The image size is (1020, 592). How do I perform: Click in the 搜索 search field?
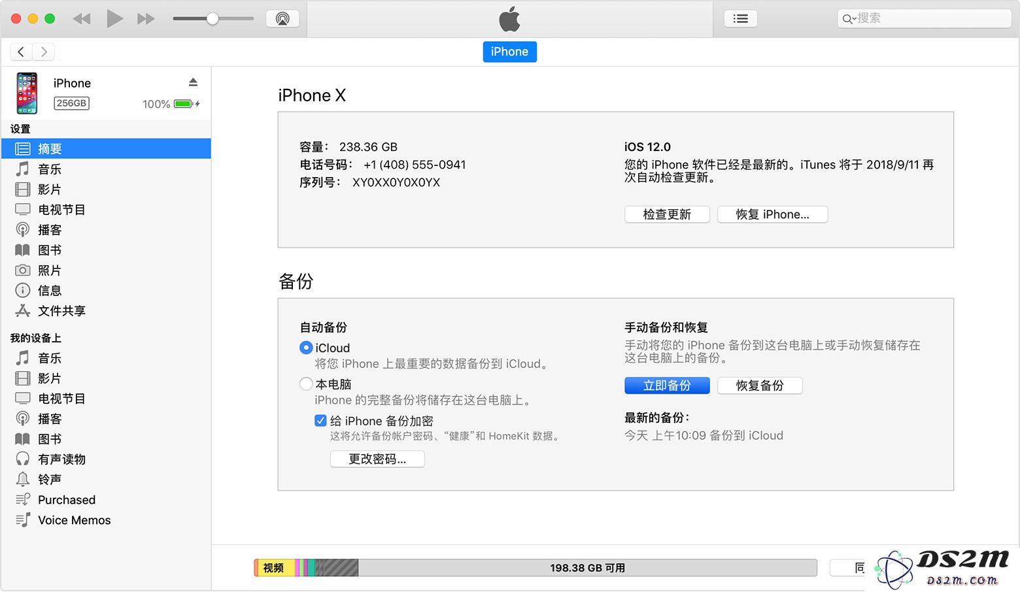tap(924, 18)
